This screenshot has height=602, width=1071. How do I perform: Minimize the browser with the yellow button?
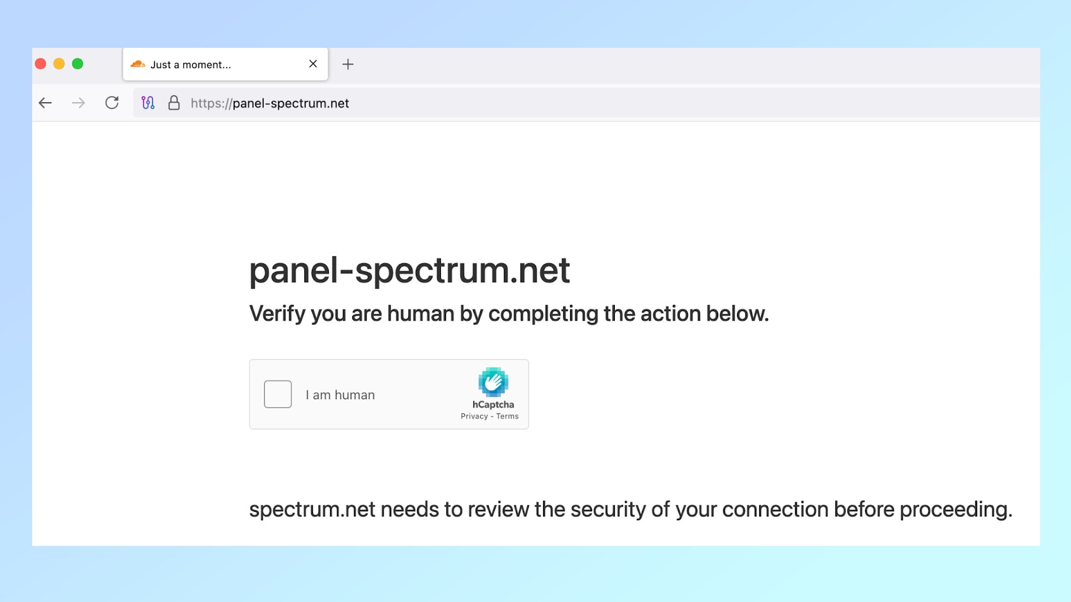[59, 64]
